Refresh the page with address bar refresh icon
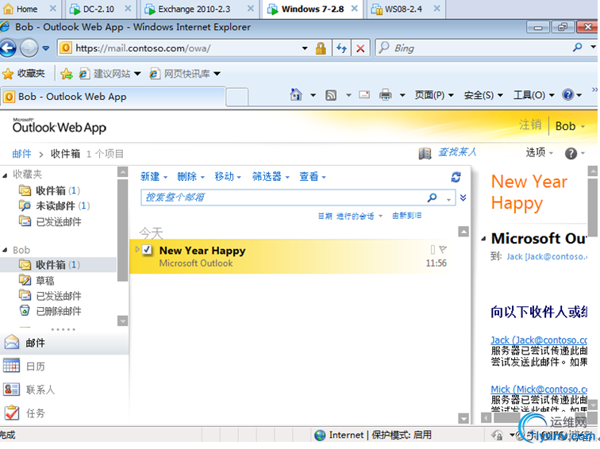 pyautogui.click(x=341, y=48)
